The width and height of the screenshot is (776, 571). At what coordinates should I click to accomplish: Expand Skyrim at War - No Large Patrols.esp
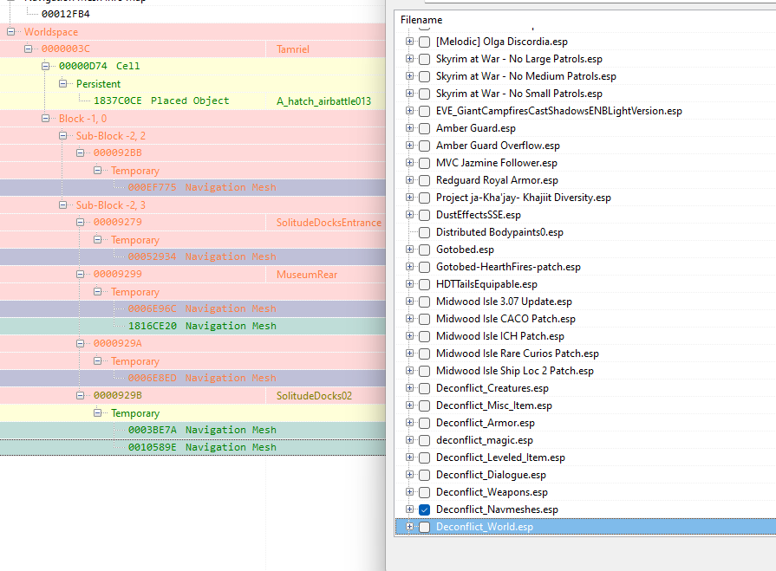409,59
